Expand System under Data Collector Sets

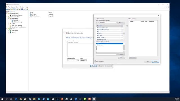(x=9, y=24)
